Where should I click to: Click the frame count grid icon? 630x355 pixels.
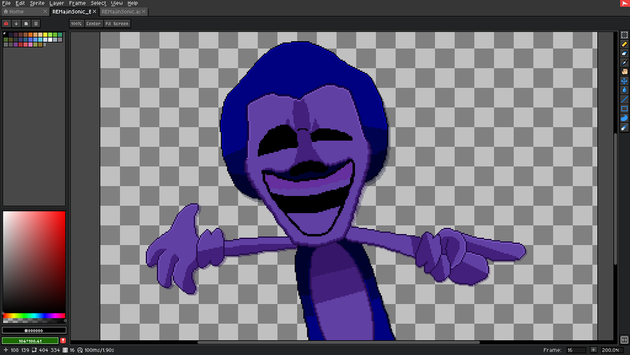(66, 350)
